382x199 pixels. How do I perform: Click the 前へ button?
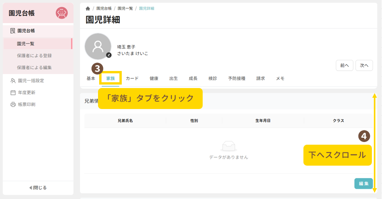tap(344, 66)
